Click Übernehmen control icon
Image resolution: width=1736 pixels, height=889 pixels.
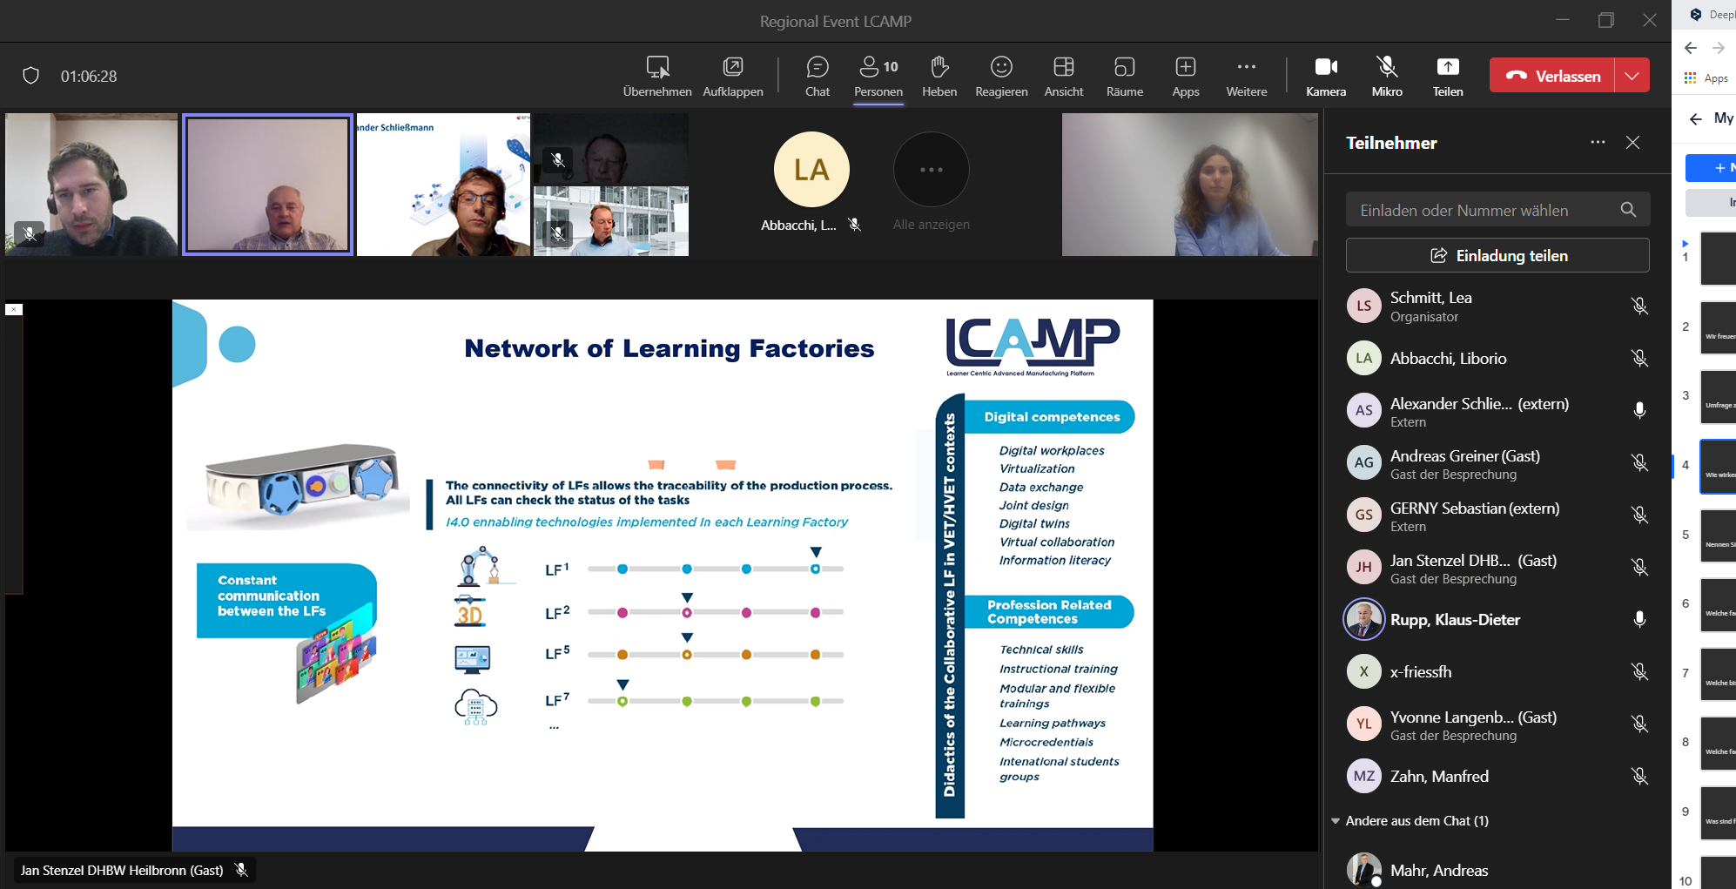point(657,76)
